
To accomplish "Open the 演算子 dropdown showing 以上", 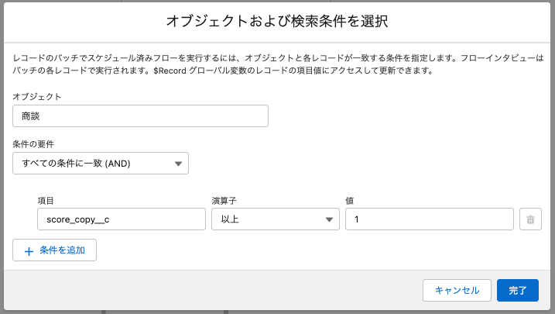I will (x=276, y=219).
